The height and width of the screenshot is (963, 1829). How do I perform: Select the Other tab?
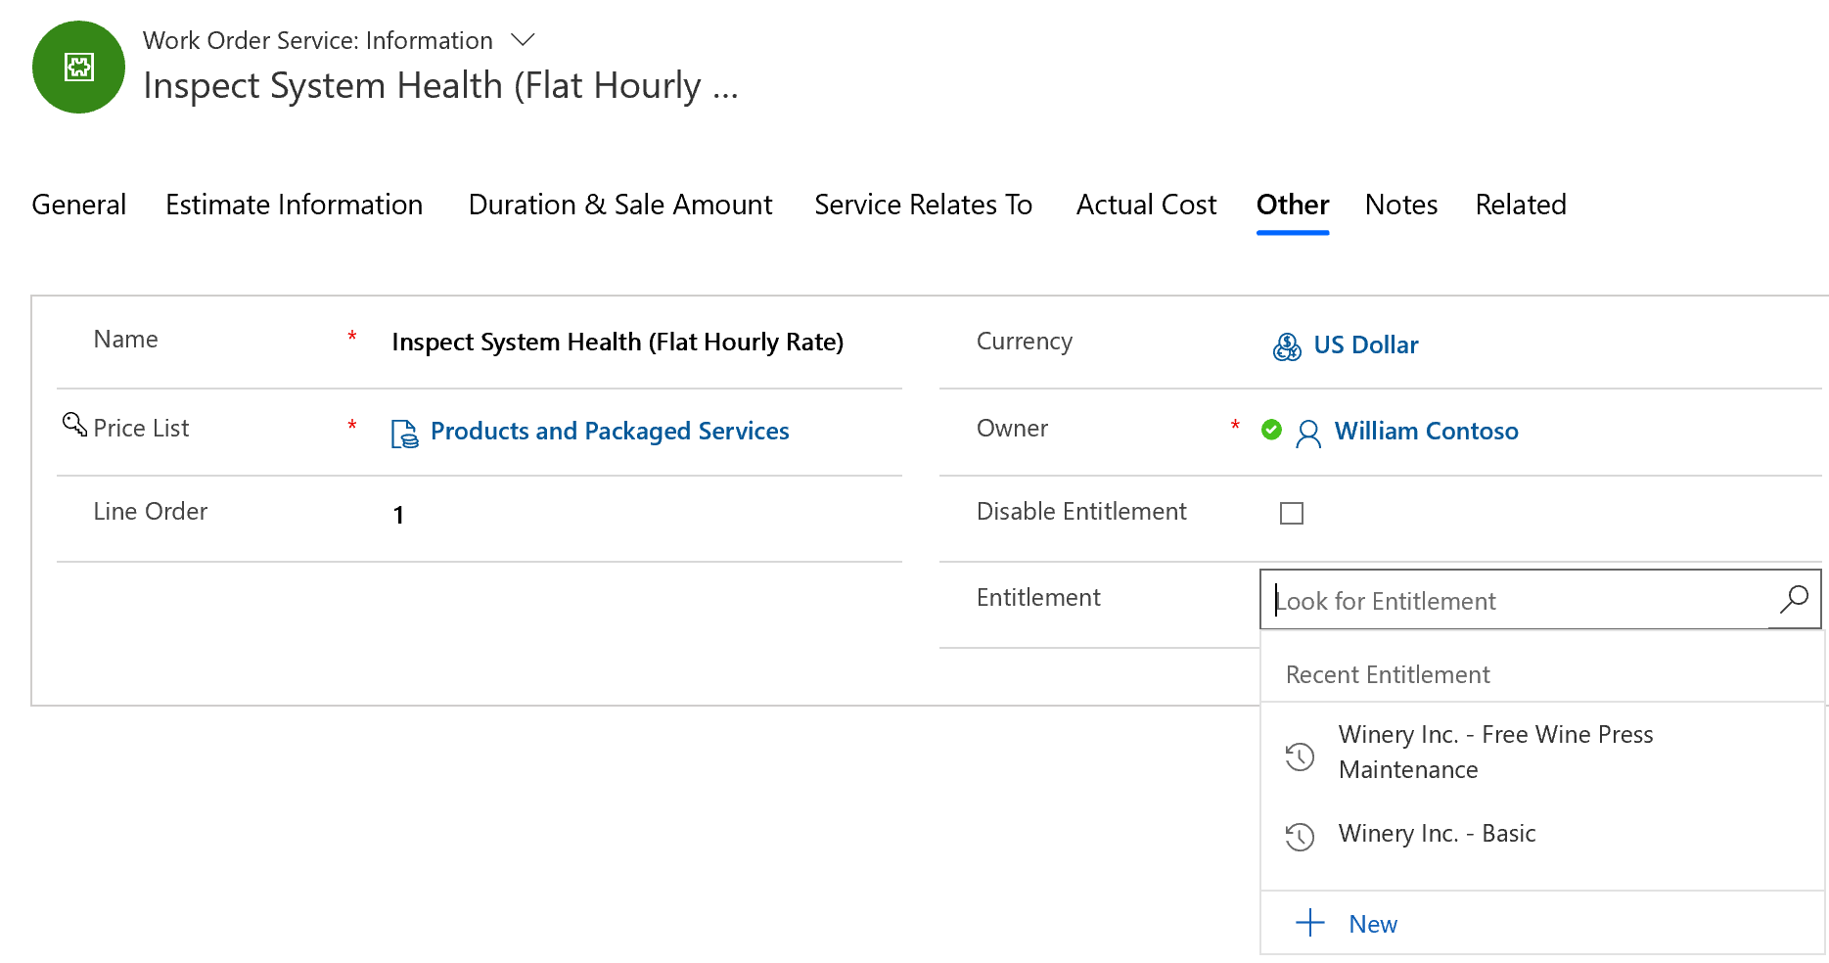[1293, 205]
